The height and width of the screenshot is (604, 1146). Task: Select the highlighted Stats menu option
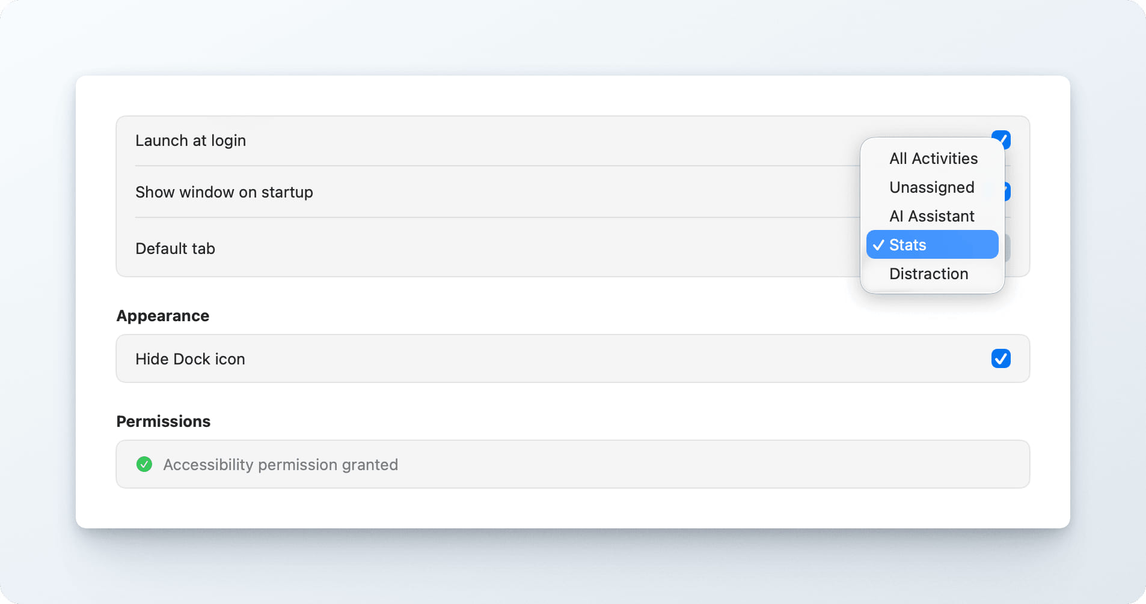pos(932,245)
